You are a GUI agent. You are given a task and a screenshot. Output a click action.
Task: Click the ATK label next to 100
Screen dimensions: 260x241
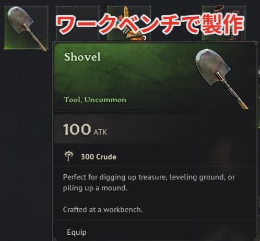(x=100, y=132)
